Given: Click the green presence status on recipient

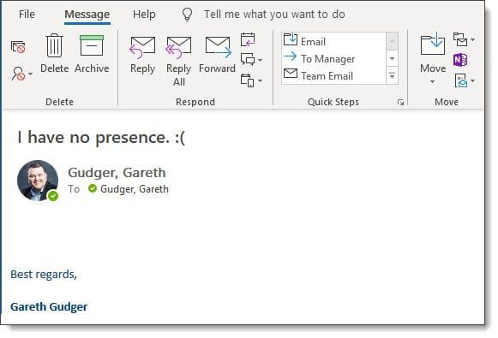Looking at the screenshot, I should [93, 188].
